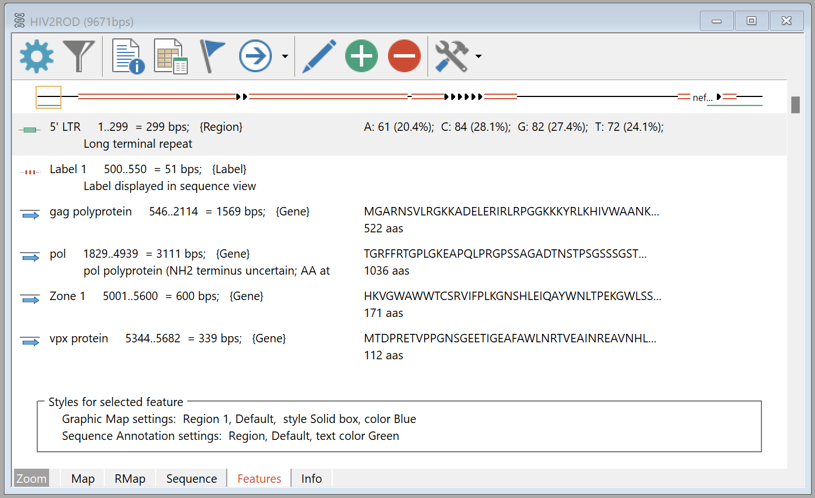Viewport: 815px width, 498px height.
Task: Switch to the Map tab
Action: [83, 478]
